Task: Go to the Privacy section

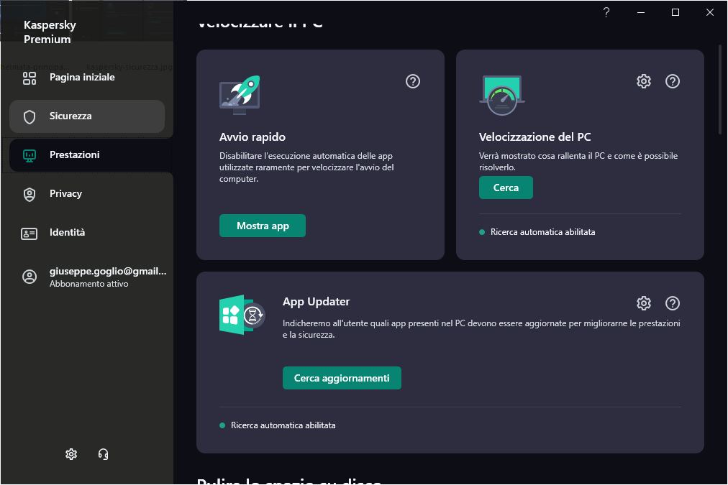Action: (x=87, y=194)
